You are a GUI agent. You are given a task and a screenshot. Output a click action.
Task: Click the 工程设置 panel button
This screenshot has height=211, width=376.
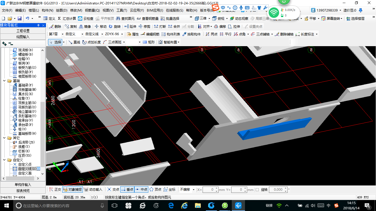23,31
